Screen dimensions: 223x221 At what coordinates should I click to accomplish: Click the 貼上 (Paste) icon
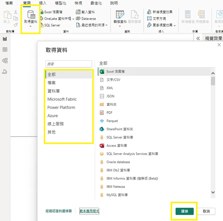pos(7,15)
